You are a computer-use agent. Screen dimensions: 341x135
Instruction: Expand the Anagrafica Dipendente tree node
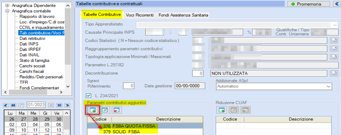(7, 5)
